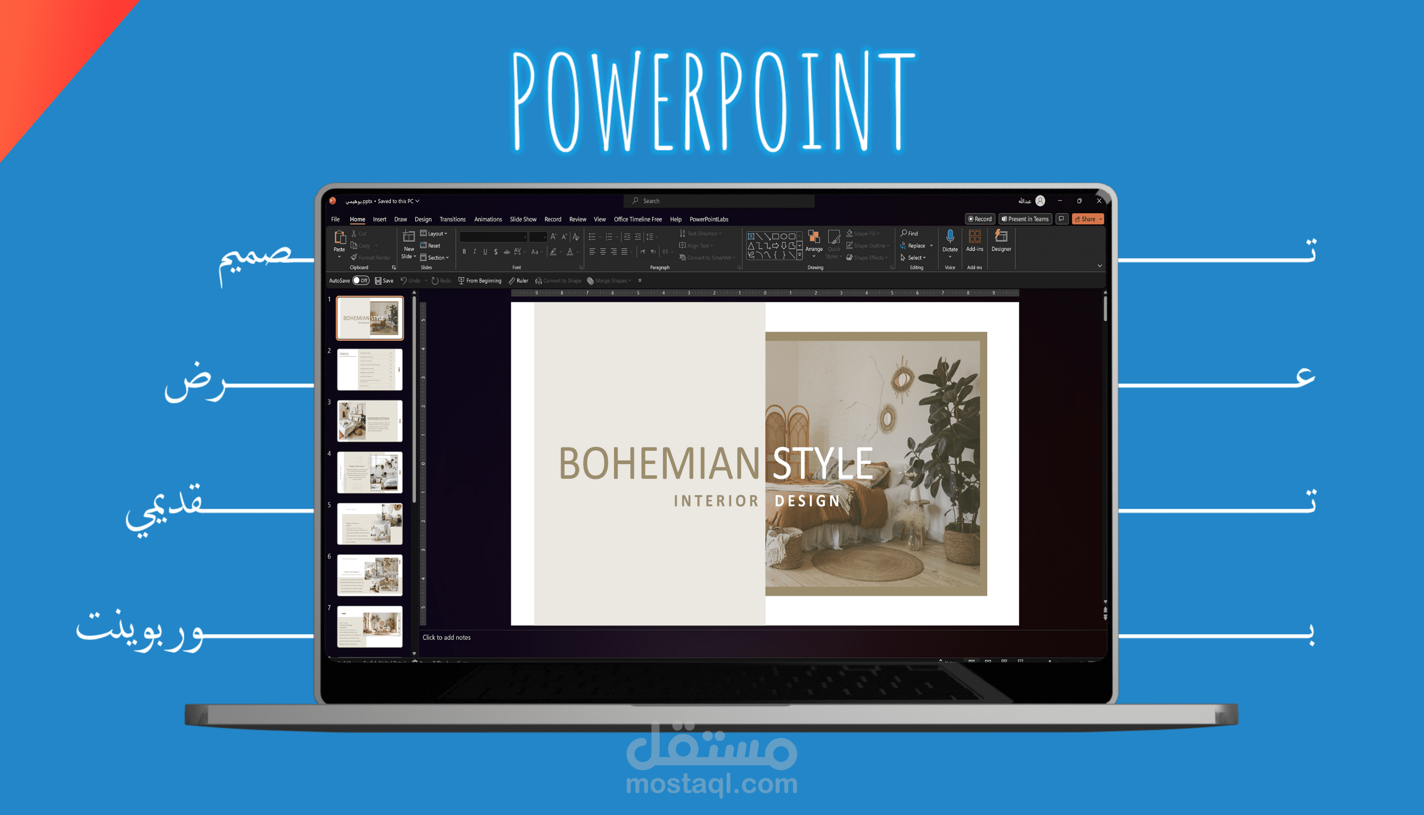This screenshot has width=1424, height=815.
Task: Switch to the Insert tab
Action: pyautogui.click(x=380, y=219)
